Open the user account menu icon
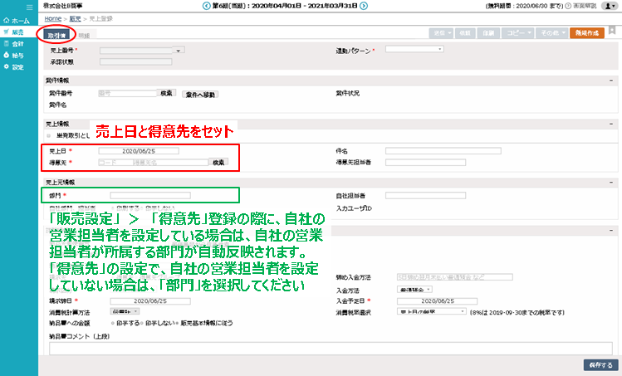The width and height of the screenshot is (622, 376). (x=610, y=6)
